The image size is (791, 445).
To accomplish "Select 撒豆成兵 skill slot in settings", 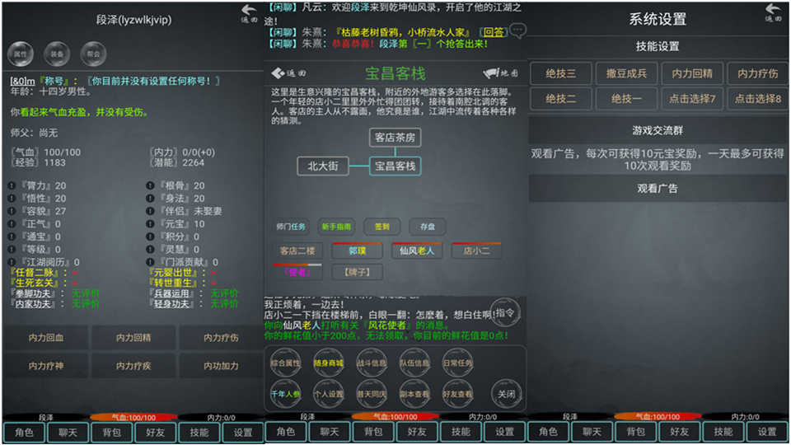I will [x=626, y=73].
